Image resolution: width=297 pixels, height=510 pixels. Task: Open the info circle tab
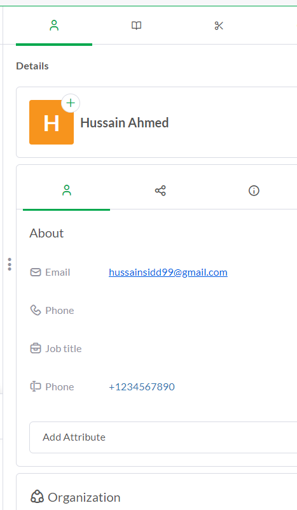click(254, 190)
